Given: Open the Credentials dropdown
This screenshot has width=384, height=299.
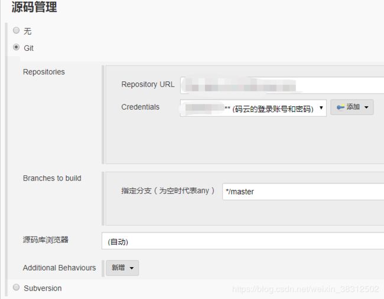Looking at the screenshot, I should coord(253,108).
